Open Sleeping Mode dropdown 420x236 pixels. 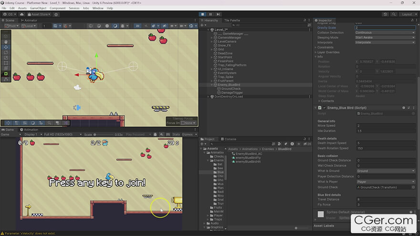[385, 38]
